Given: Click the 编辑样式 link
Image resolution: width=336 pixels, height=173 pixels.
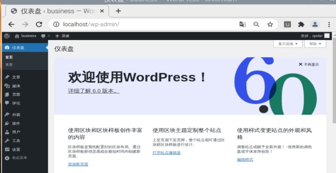Looking at the screenshot, I should 245,159.
